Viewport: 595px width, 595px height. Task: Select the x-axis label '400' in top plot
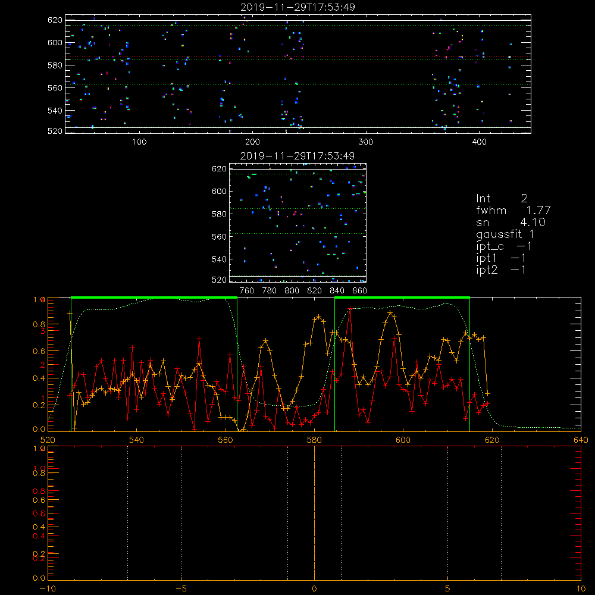479,142
